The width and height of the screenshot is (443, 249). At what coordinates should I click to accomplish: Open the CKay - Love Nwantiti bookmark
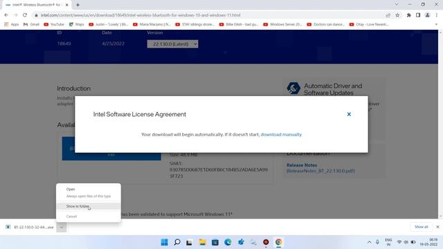[x=369, y=25]
